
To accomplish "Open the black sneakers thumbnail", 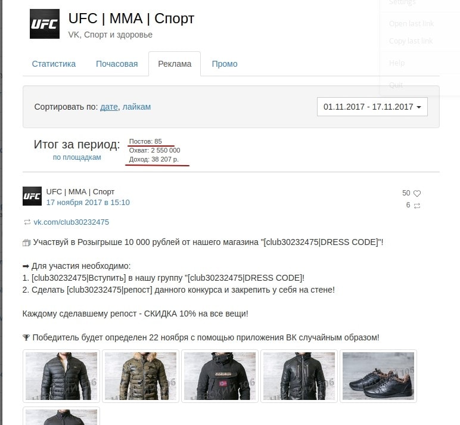I will coord(378,376).
